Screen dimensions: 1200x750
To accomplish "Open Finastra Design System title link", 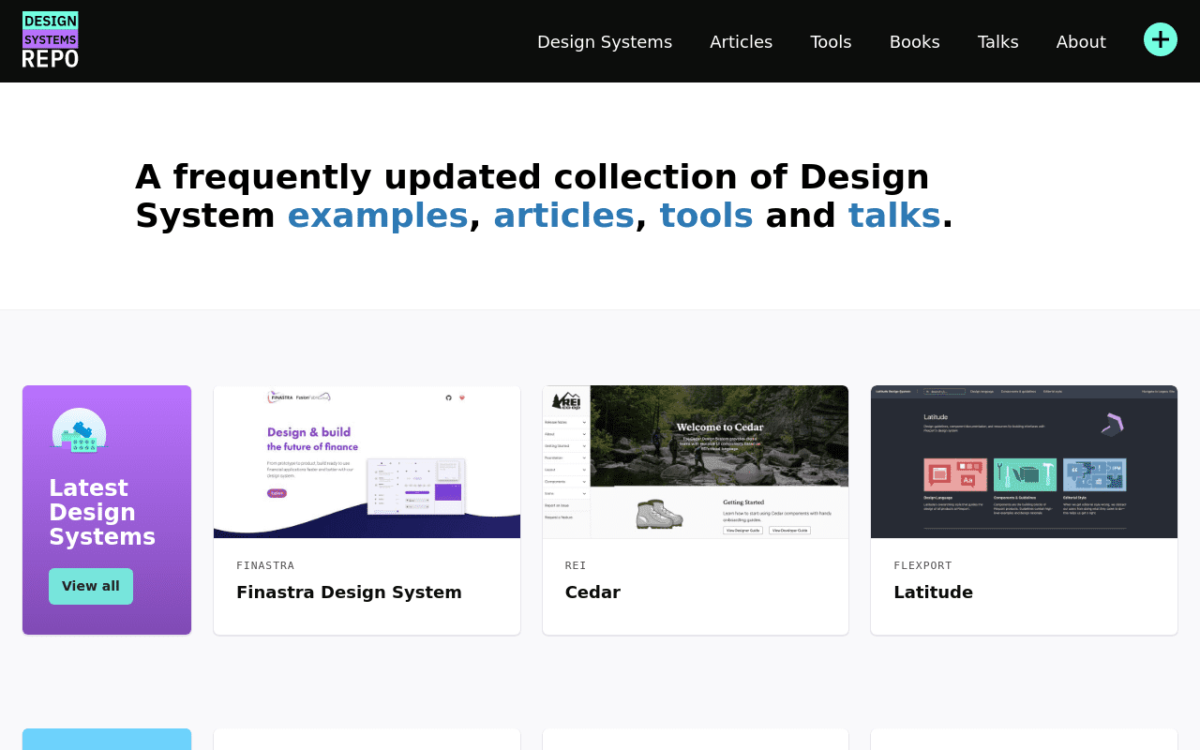I will click(x=349, y=592).
